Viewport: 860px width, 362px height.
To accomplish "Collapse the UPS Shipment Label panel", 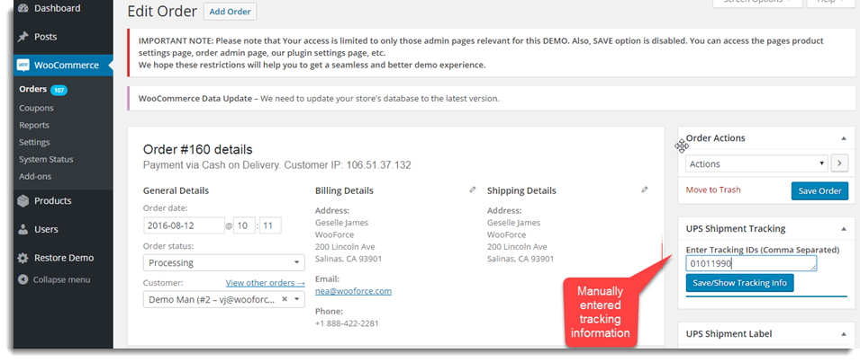I will click(x=844, y=333).
